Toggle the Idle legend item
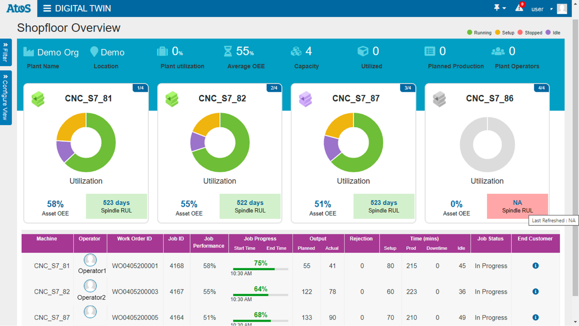Viewport: 579px width, 326px height. pyautogui.click(x=553, y=33)
